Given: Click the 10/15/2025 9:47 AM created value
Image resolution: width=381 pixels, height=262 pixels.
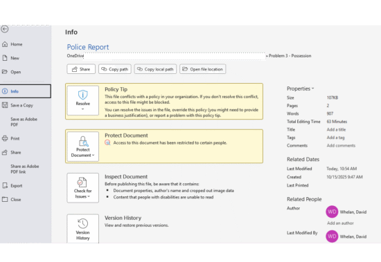Looking at the screenshot, I should click(344, 177).
